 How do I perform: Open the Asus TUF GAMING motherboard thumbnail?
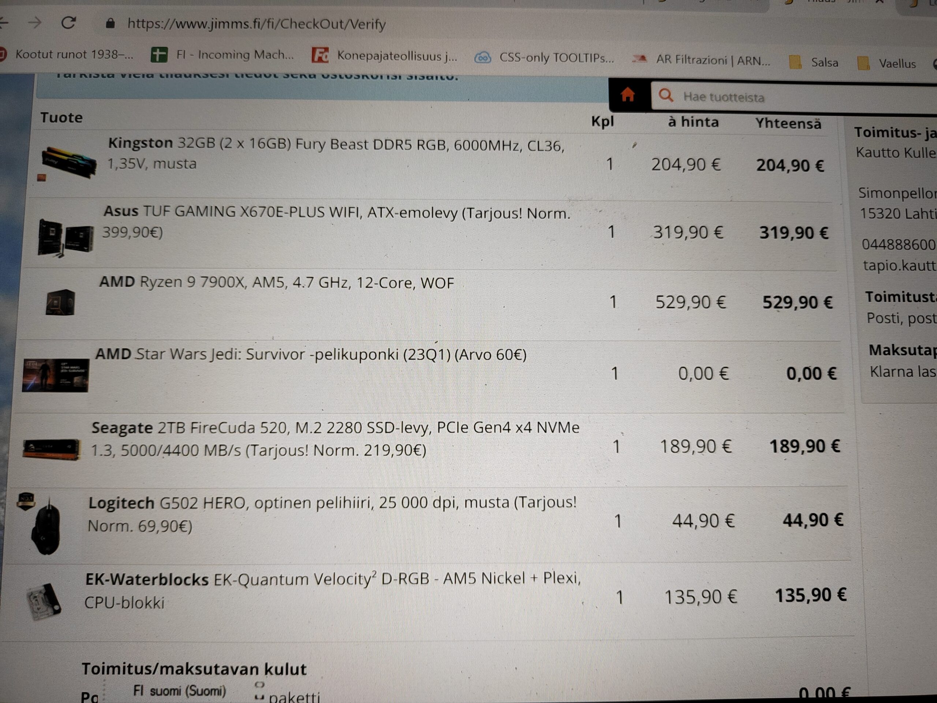(65, 238)
